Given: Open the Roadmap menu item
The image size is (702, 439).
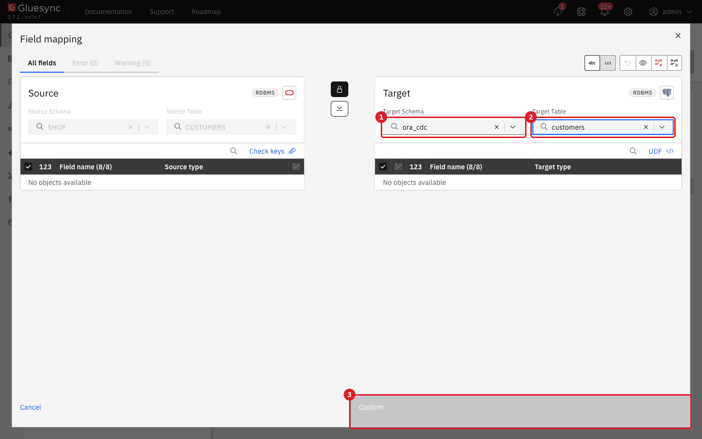Looking at the screenshot, I should point(206,12).
